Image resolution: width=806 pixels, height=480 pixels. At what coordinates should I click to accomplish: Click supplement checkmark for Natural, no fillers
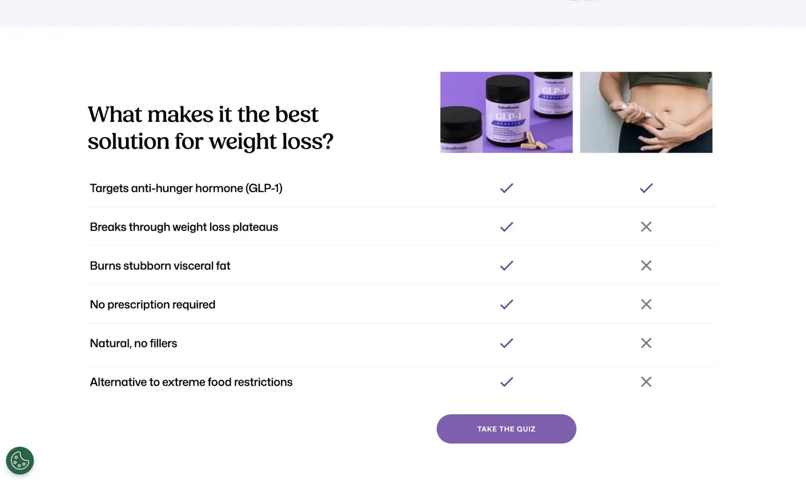(x=506, y=343)
